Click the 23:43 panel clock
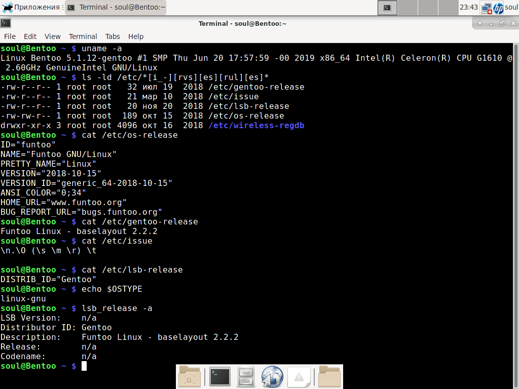 pyautogui.click(x=469, y=7)
